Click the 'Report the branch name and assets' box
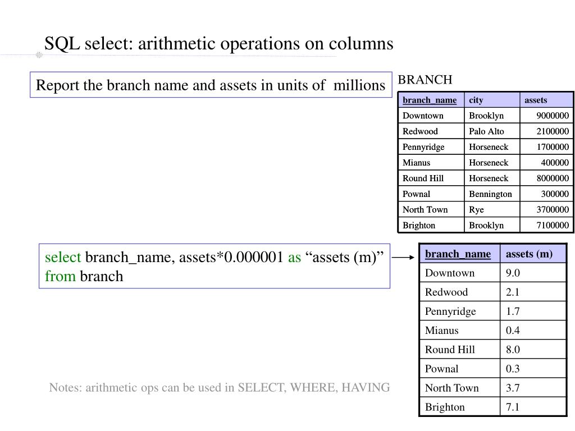575x431 pixels. click(x=211, y=85)
